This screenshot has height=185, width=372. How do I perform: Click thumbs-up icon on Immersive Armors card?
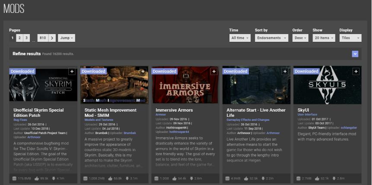coord(175,179)
